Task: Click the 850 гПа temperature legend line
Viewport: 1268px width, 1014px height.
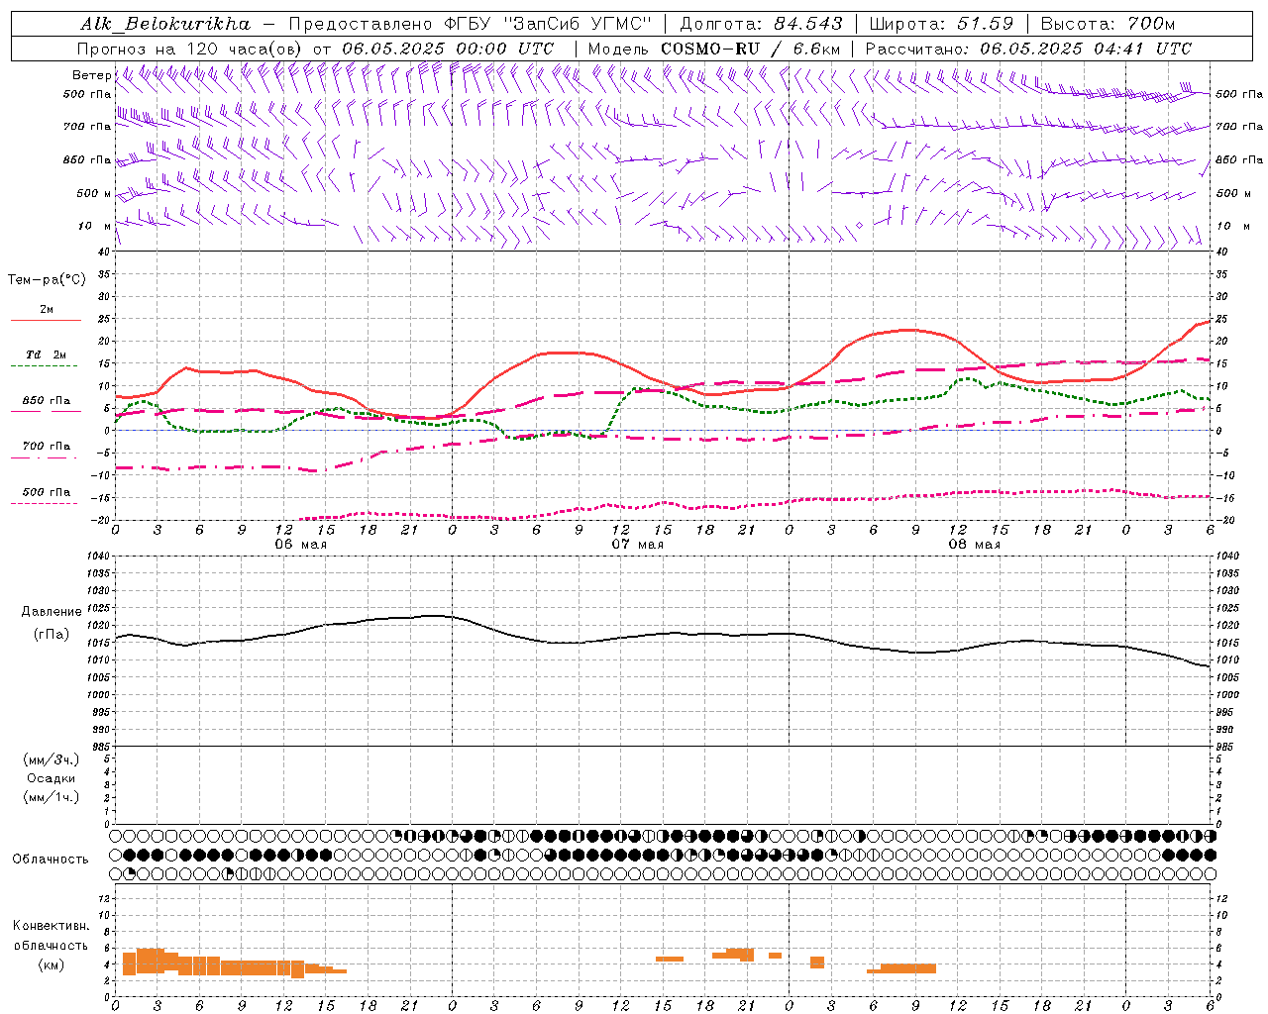Action: pyautogui.click(x=46, y=411)
